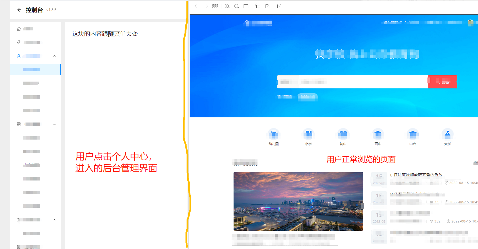Collapse the user menu group chevron
Image resolution: width=478 pixels, height=249 pixels.
(54, 56)
